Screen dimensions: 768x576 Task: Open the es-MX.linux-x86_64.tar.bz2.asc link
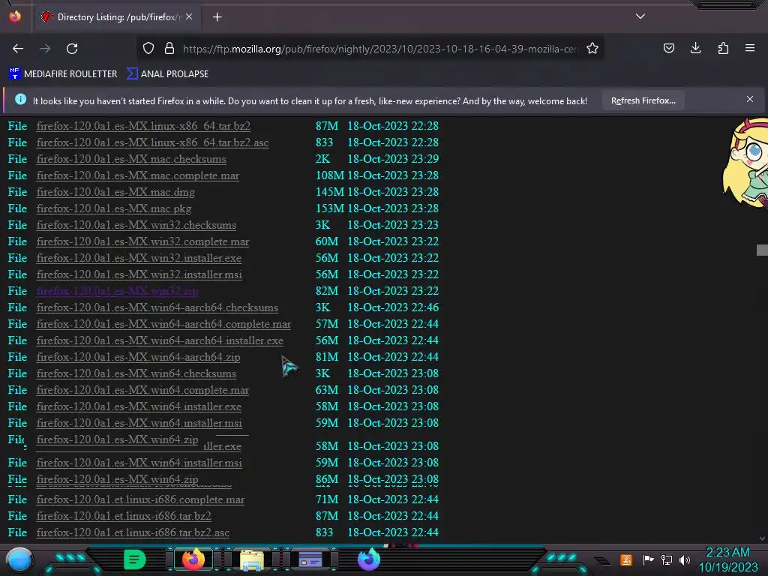(152, 142)
